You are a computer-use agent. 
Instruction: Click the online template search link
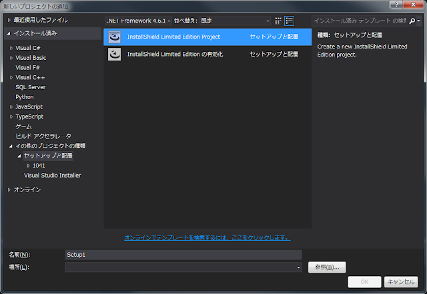207,238
